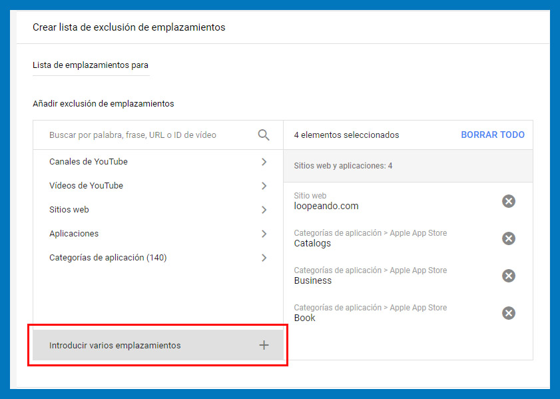Click 'Añadir exclusión de emplazamientos' label

point(103,104)
